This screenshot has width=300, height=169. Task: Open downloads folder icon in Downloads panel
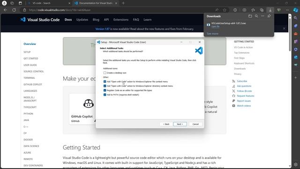click(x=250, y=16)
